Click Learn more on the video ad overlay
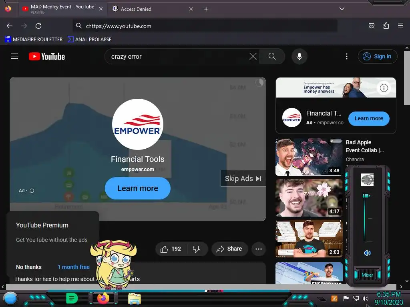The height and width of the screenshot is (307, 410). pyautogui.click(x=138, y=188)
